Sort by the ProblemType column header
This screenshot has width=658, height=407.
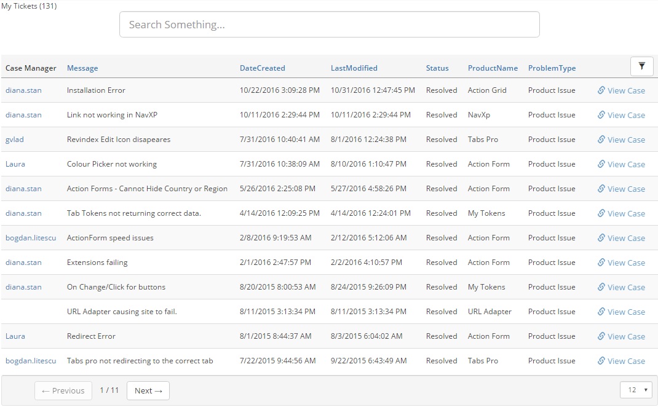(x=552, y=68)
